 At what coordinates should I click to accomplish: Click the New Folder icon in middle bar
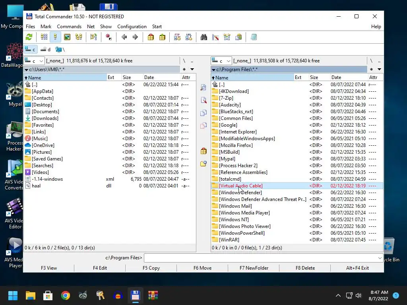[203, 164]
